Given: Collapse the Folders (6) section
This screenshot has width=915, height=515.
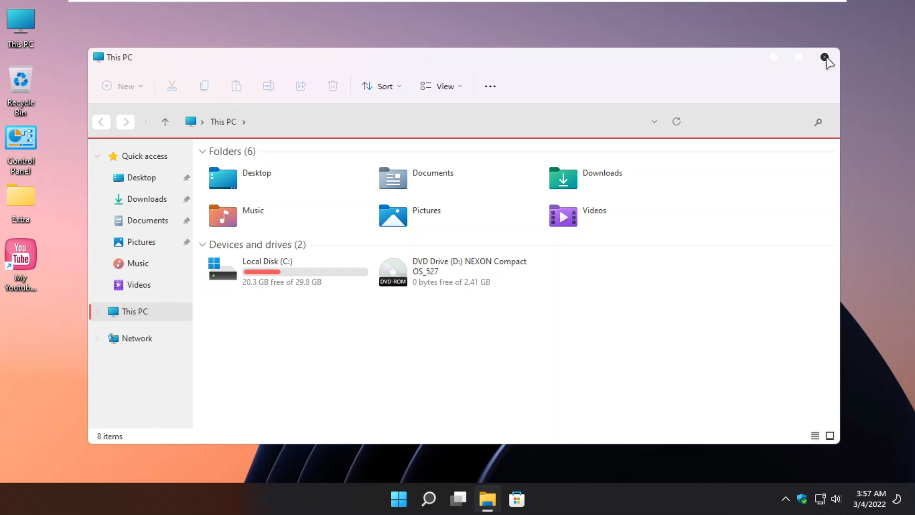Looking at the screenshot, I should (203, 152).
